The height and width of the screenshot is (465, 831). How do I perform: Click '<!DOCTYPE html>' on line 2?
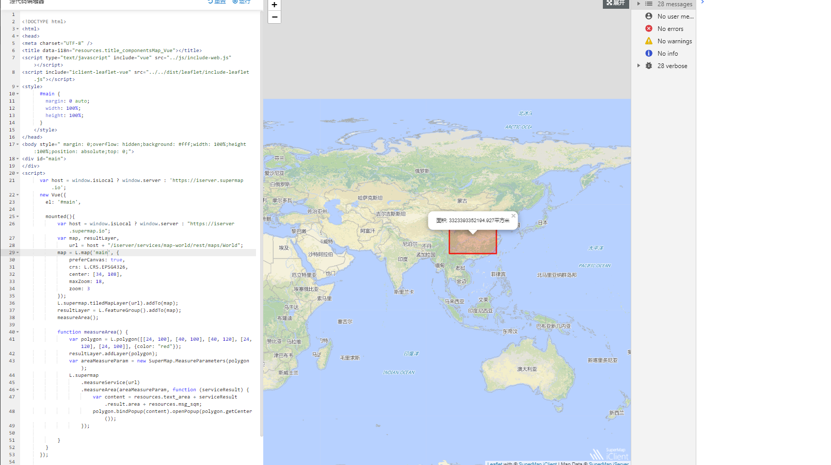(44, 22)
